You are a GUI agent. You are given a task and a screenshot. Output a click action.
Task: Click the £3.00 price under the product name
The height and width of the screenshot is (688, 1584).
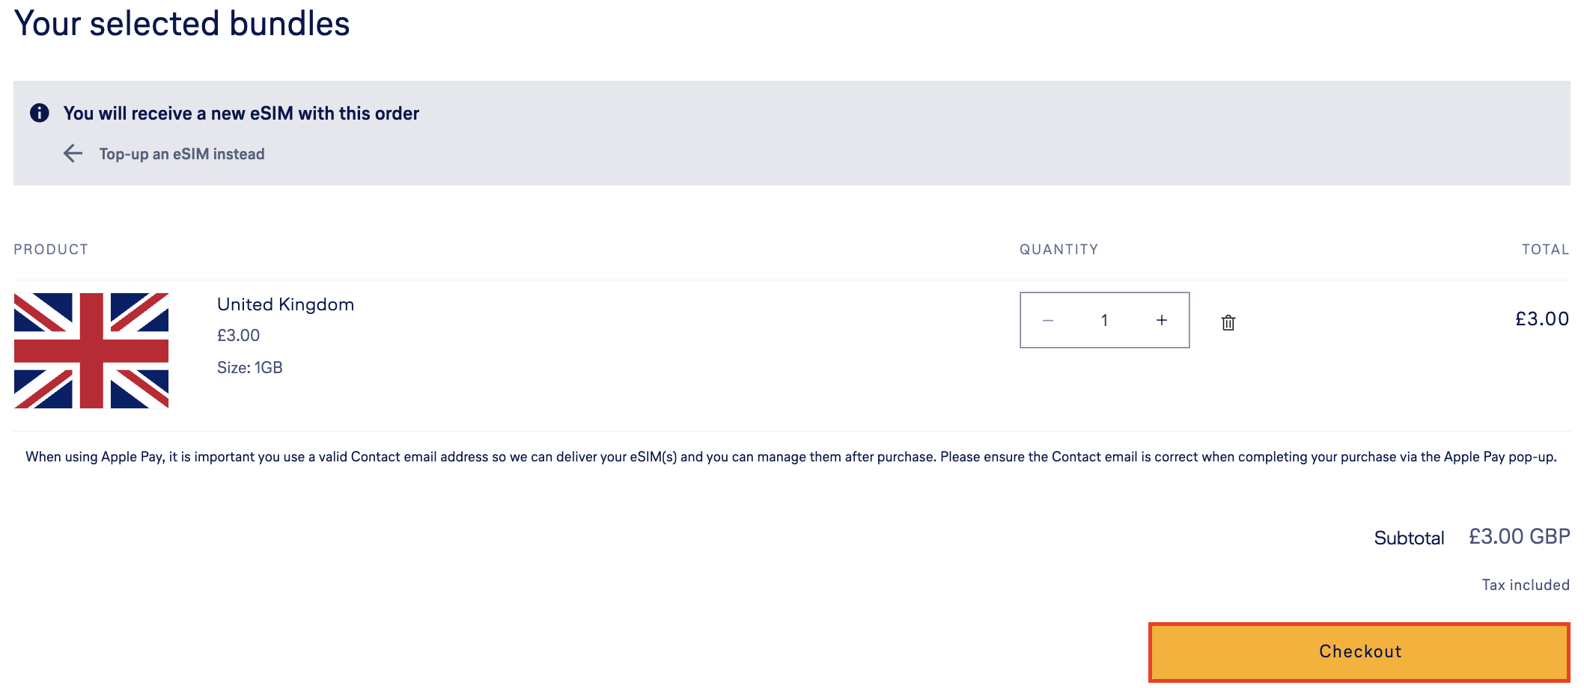coord(237,334)
